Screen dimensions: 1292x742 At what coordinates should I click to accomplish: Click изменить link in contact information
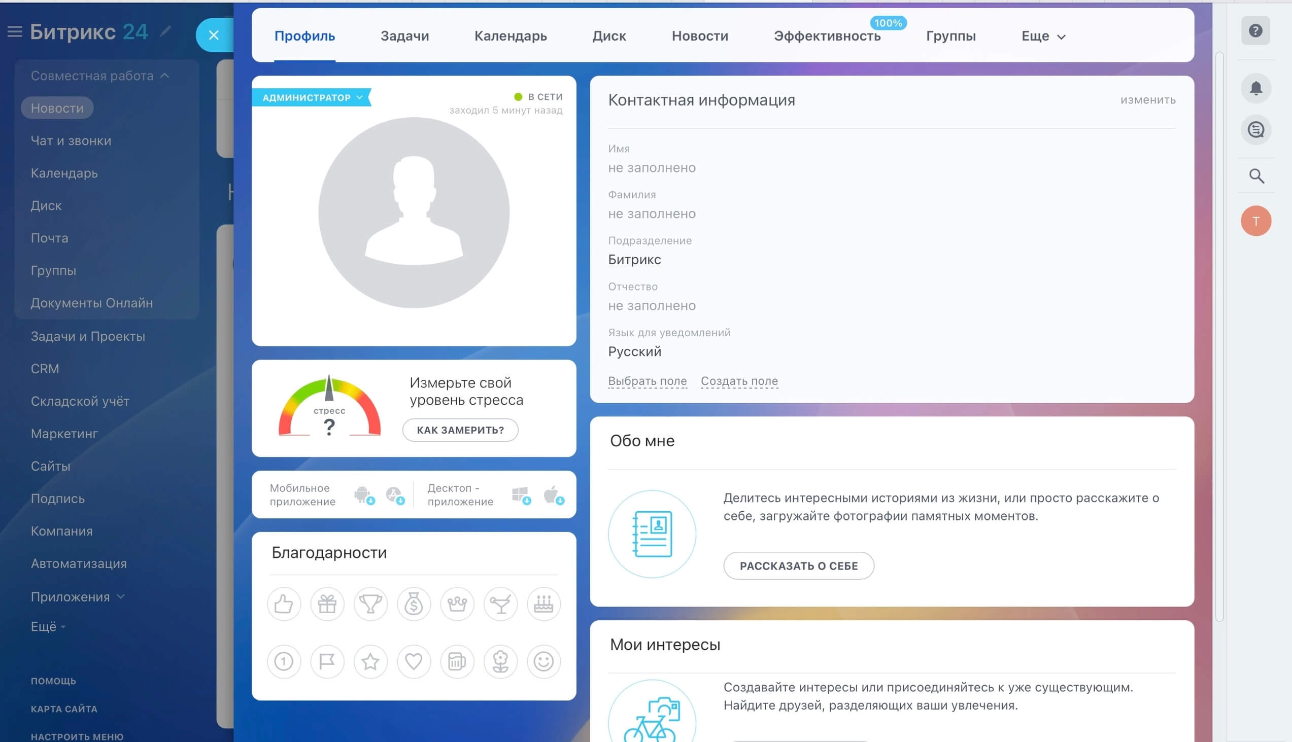pyautogui.click(x=1148, y=100)
